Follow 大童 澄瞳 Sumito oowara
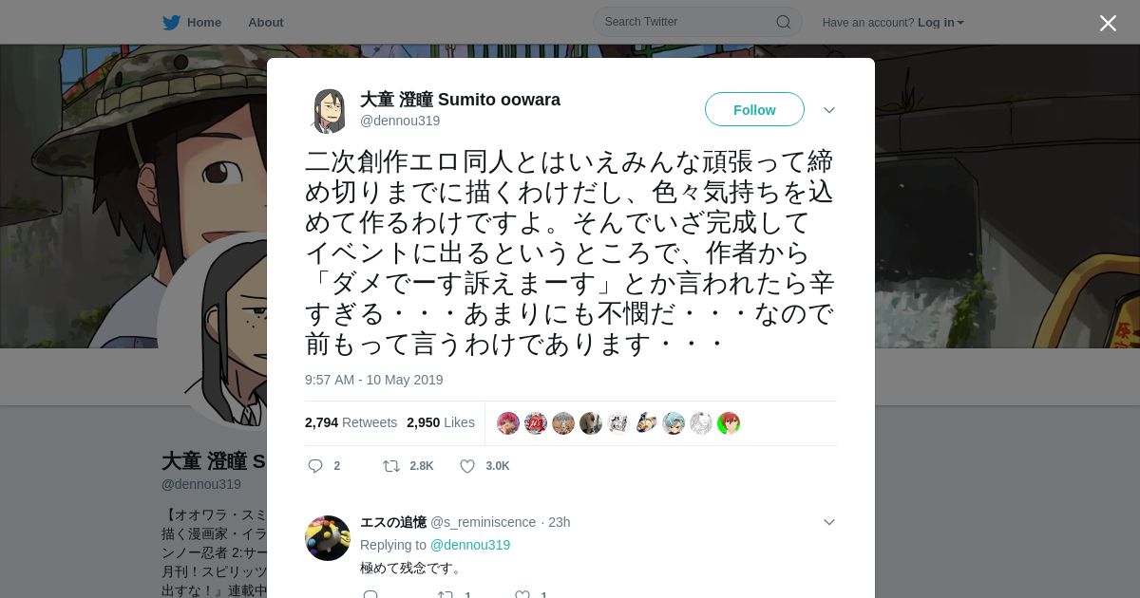 (754, 109)
